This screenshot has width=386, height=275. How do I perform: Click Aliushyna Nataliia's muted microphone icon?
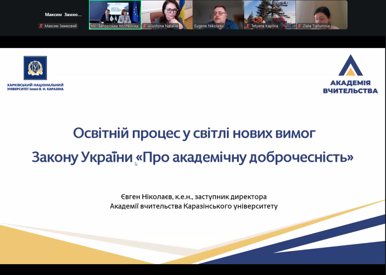coord(144,26)
